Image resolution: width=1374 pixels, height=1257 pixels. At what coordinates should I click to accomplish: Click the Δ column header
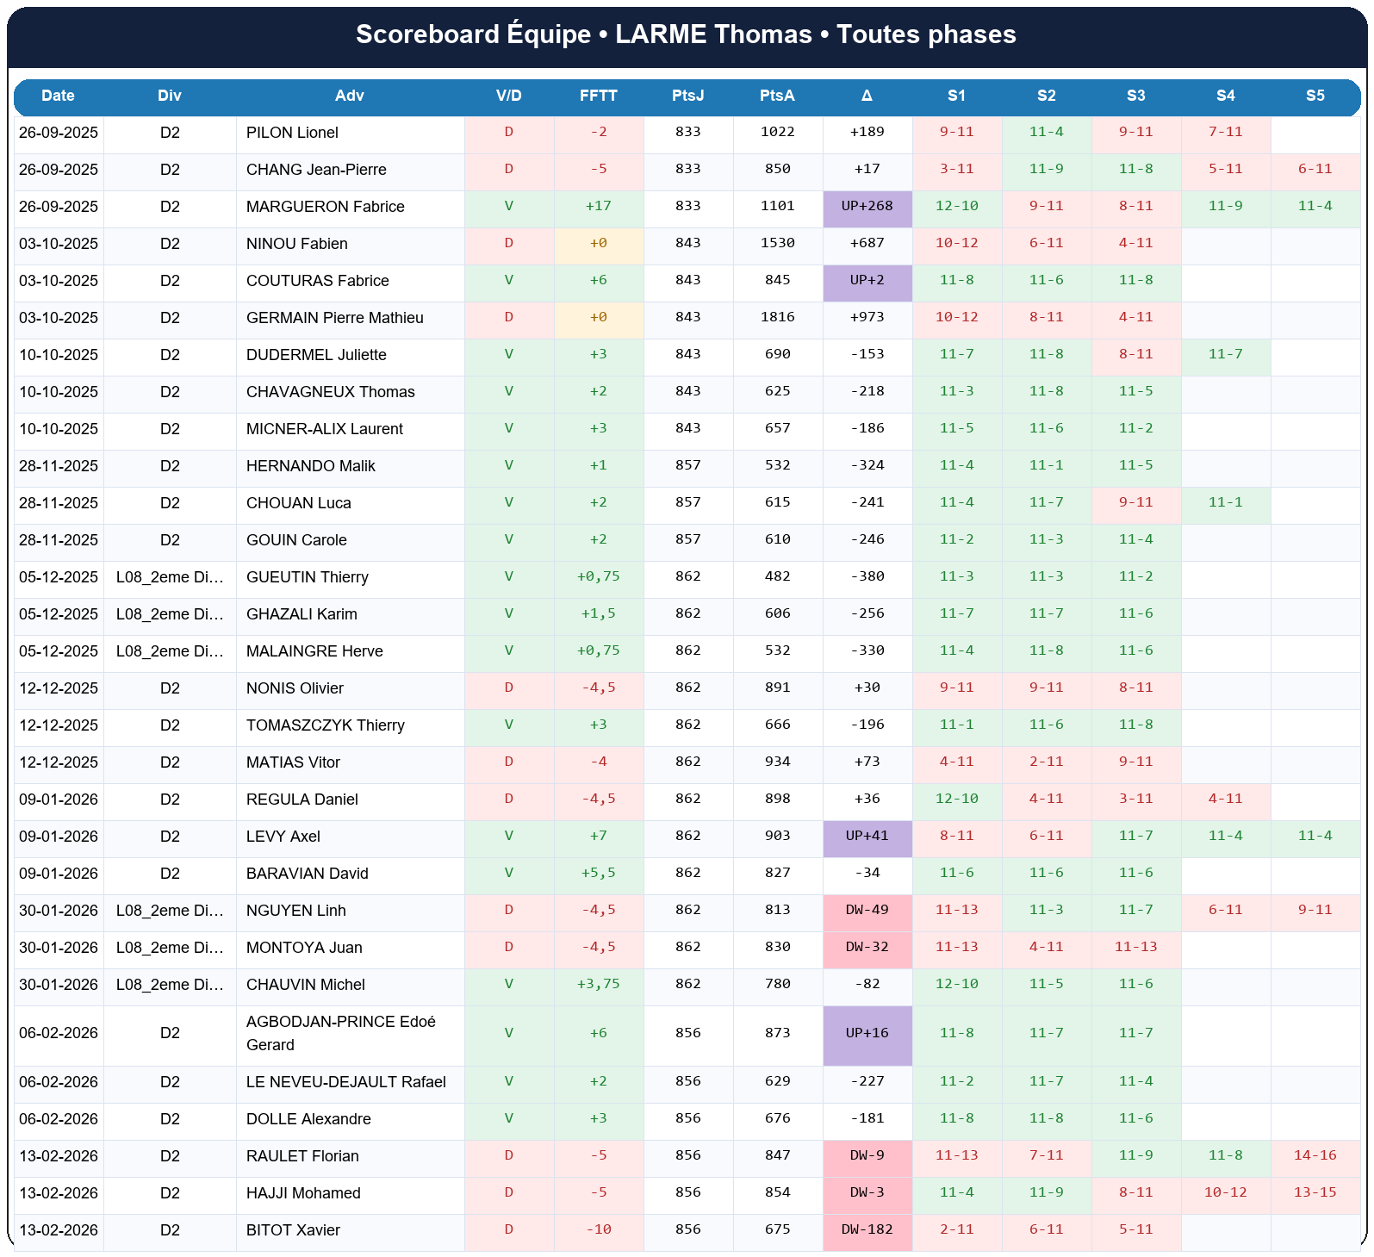pos(867,96)
